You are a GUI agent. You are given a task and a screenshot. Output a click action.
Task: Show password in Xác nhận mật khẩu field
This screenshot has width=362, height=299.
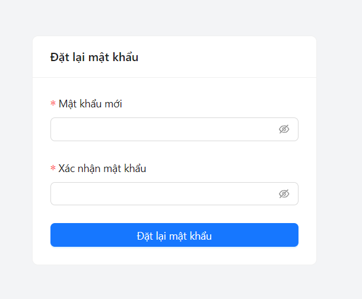click(x=284, y=194)
